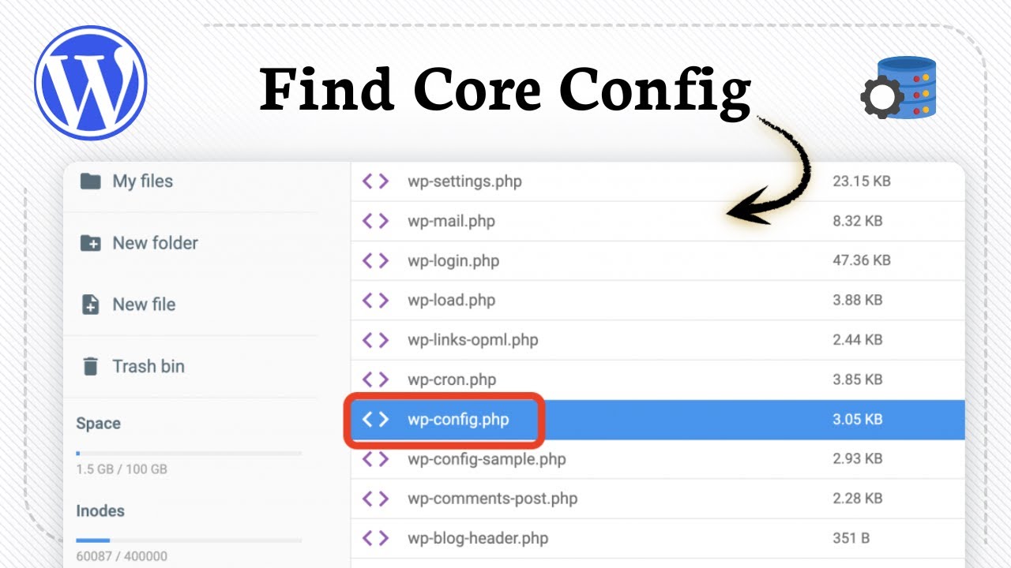Click code icon beside wp-links-opml.php
Viewport: 1011px width, 568px height.
pyautogui.click(x=375, y=340)
